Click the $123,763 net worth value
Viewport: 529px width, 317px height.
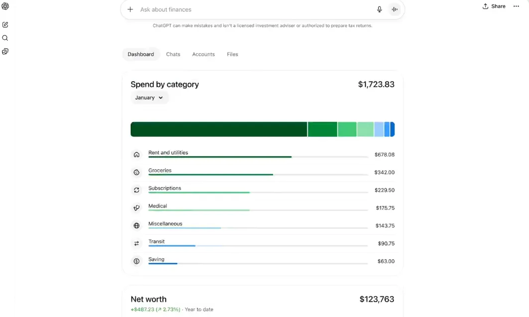[x=377, y=299]
